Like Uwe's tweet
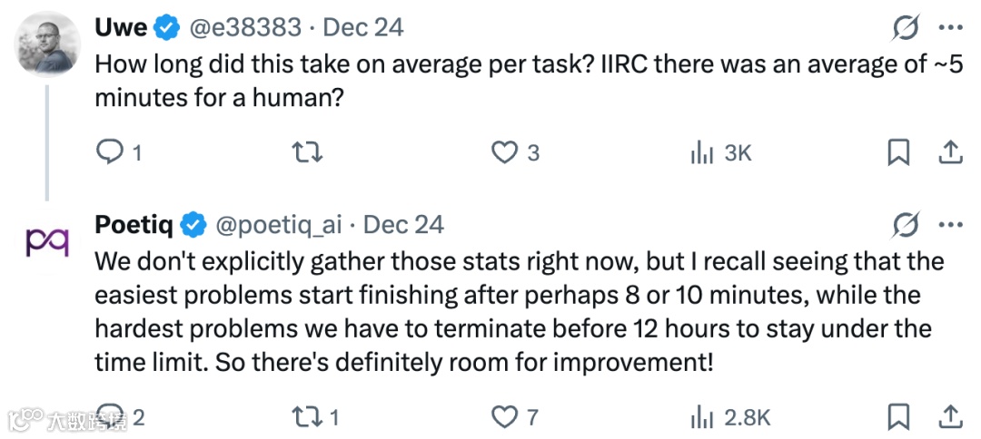This screenshot has height=439, width=981. 504,153
